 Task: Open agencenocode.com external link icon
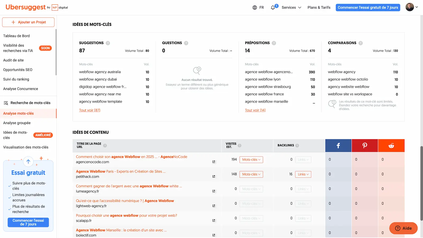pos(214,162)
